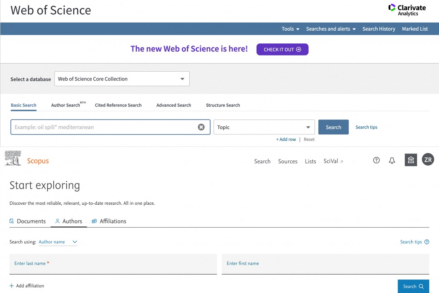Image resolution: width=439 pixels, height=293 pixels.
Task: Open the institution building icon in Scopus
Action: (x=411, y=160)
